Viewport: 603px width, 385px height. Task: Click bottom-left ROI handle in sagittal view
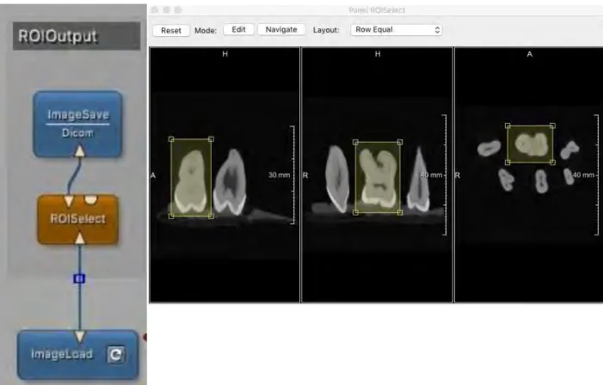(171, 217)
